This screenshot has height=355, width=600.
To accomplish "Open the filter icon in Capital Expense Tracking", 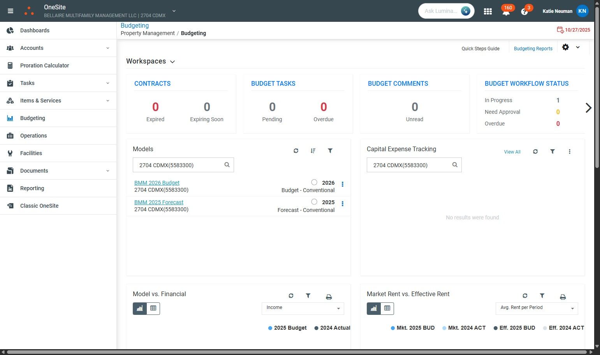I will coord(552,152).
